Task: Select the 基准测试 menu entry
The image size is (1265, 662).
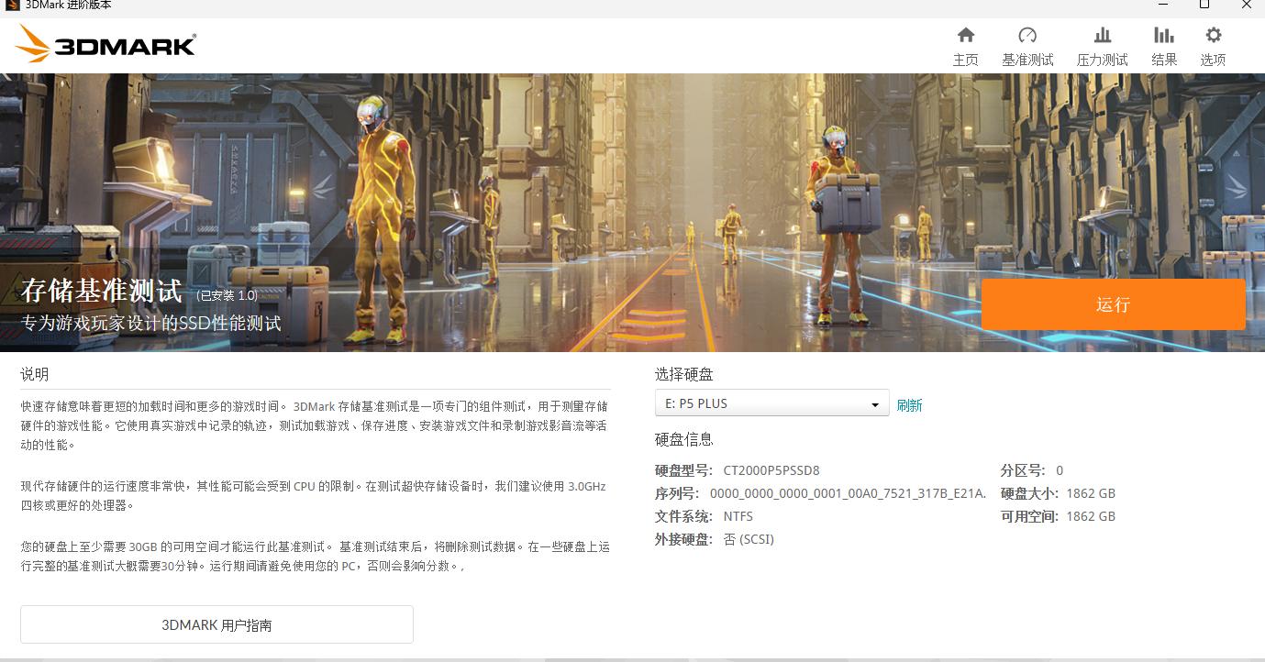Action: click(x=1027, y=60)
